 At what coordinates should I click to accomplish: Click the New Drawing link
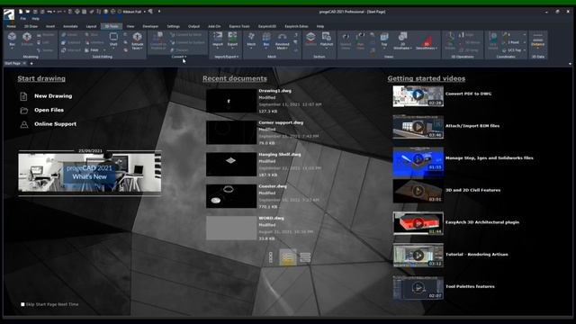click(53, 96)
